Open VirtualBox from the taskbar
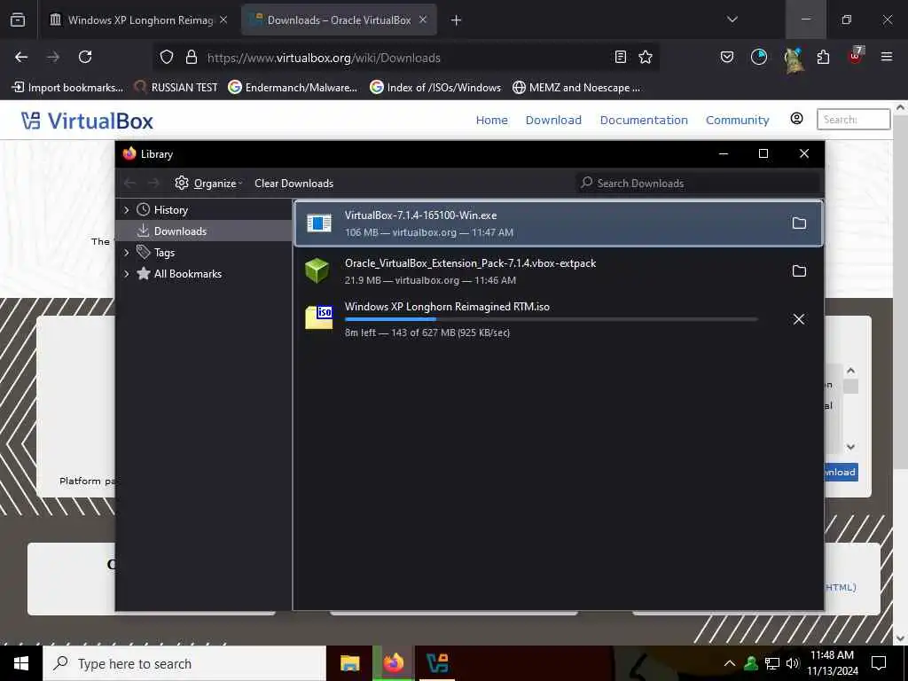The height and width of the screenshot is (681, 908). click(x=437, y=663)
